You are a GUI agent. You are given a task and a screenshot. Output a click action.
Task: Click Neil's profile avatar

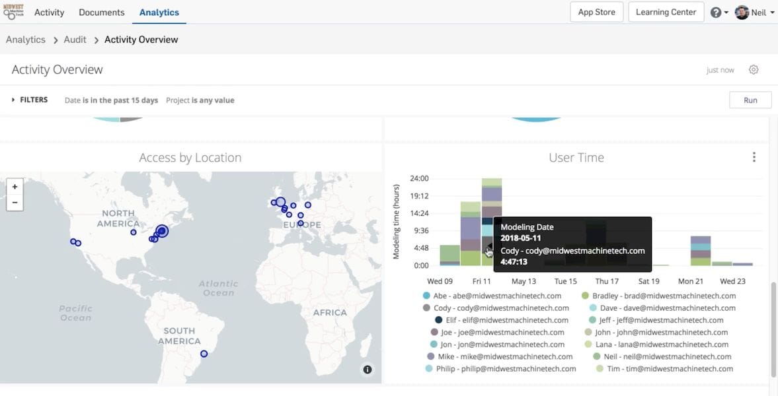pos(742,13)
